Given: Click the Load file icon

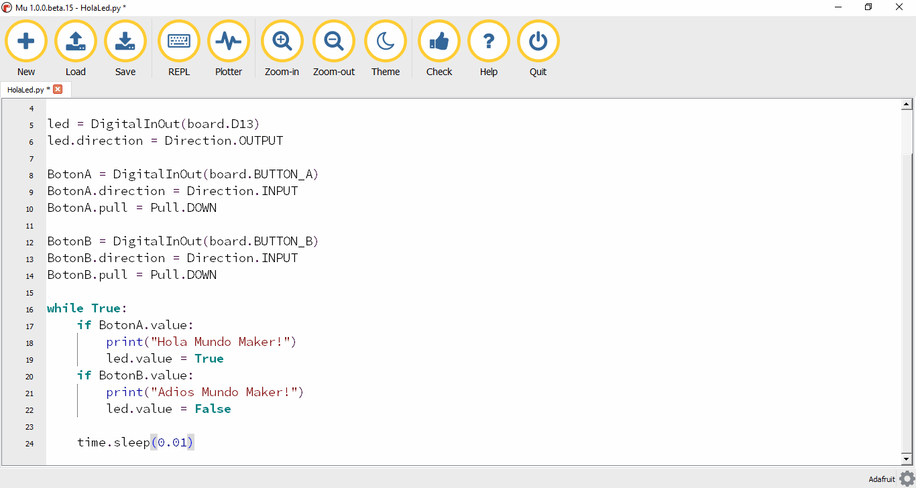Looking at the screenshot, I should pos(76,42).
